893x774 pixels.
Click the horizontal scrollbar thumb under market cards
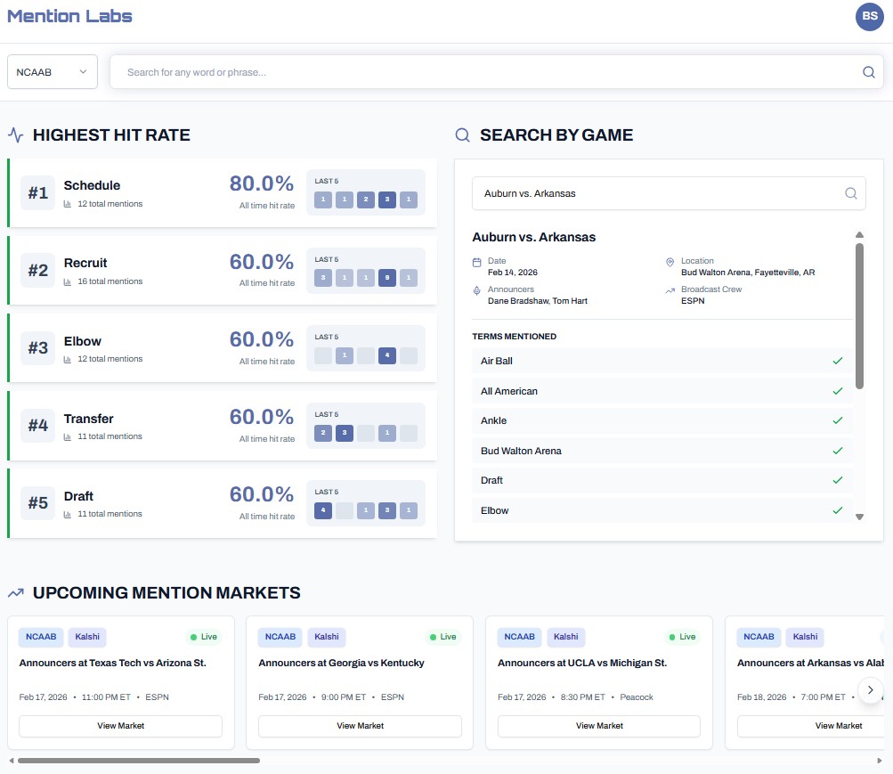138,761
